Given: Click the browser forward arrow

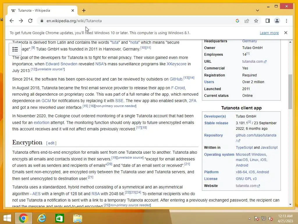Looking at the screenshot, I should [x=21, y=21].
